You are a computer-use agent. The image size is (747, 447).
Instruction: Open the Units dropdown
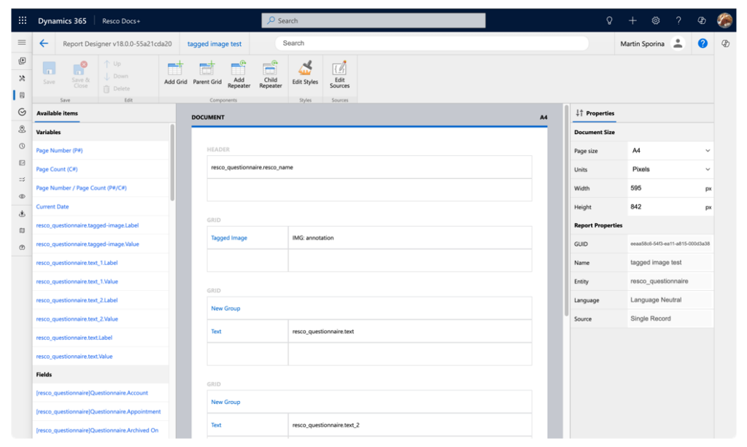coord(670,169)
